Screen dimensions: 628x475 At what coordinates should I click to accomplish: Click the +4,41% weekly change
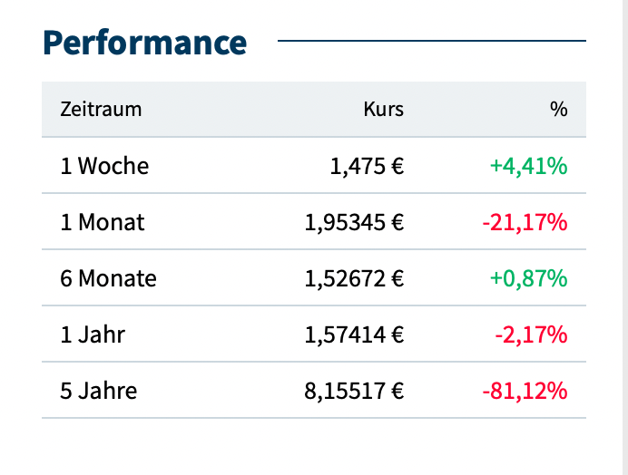pyautogui.click(x=528, y=166)
